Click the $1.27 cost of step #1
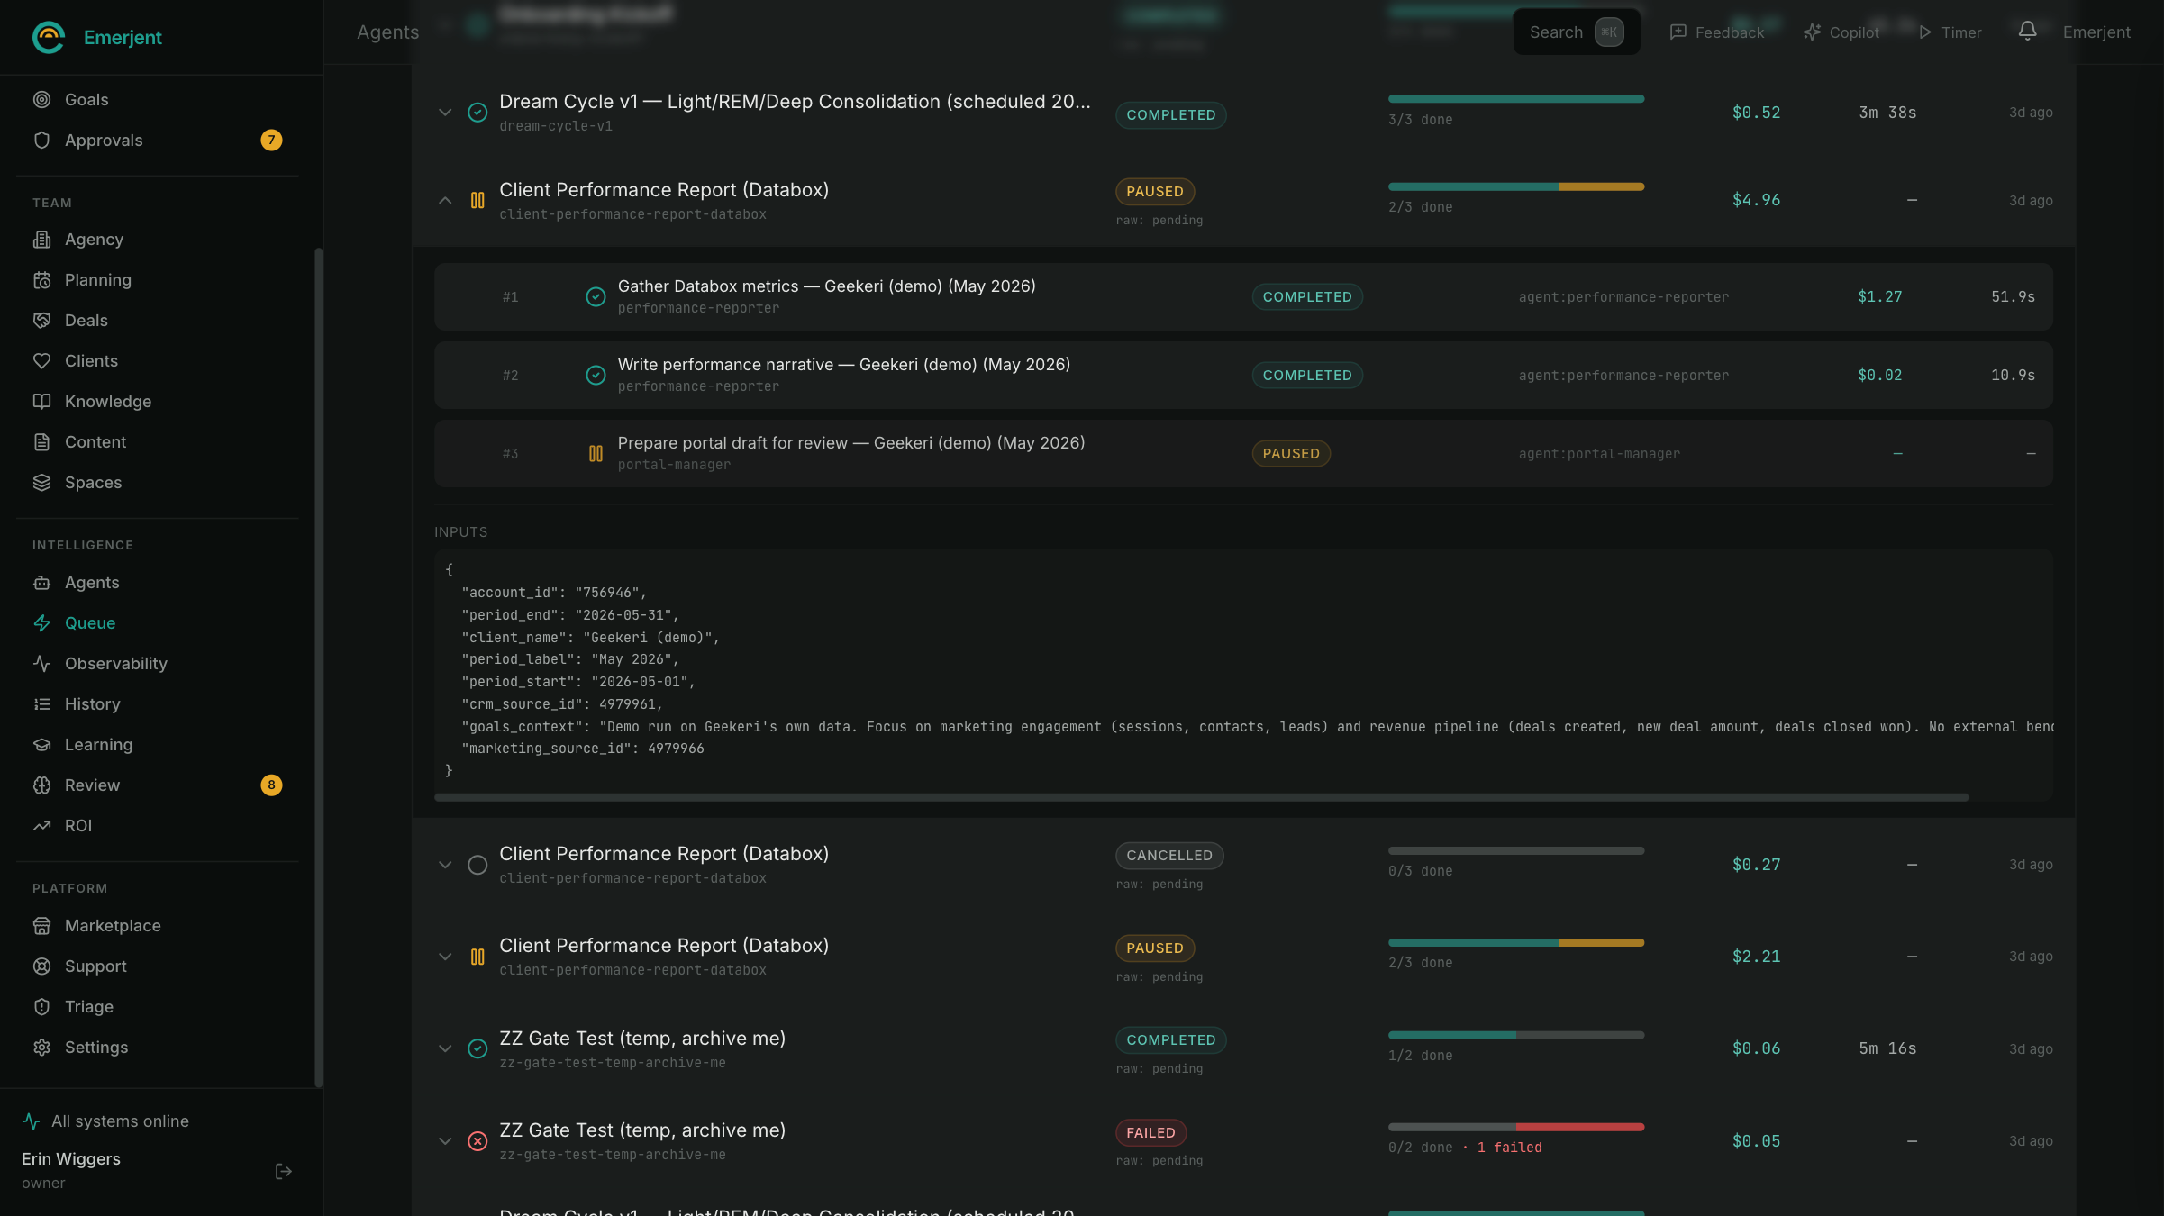Screen dimensions: 2164x1216 click(1880, 296)
